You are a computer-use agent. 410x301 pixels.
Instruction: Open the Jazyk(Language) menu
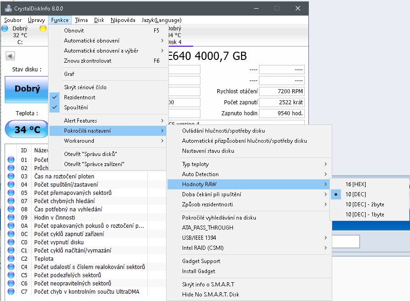pos(162,20)
